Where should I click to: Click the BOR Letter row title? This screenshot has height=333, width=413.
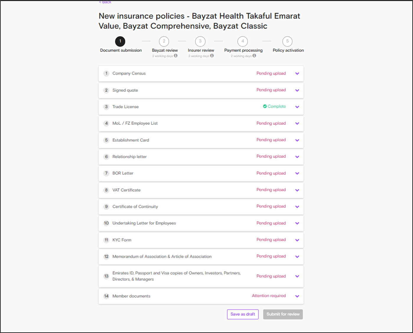[123, 173]
